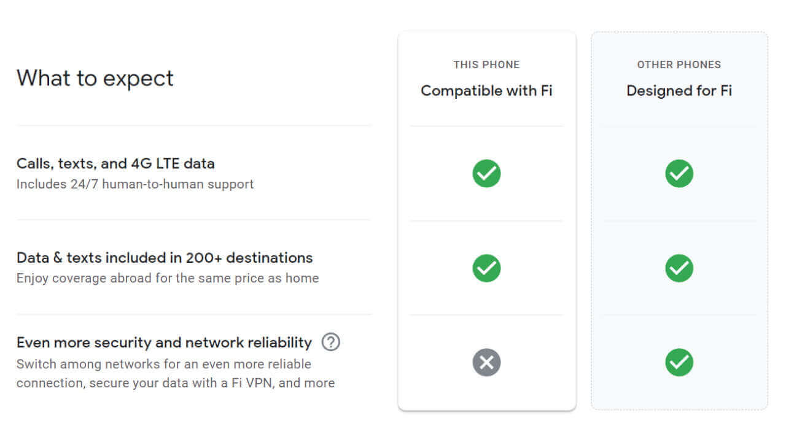The width and height of the screenshot is (786, 442).
Task: Click the help icon beside security and reliability
Action: pos(331,342)
